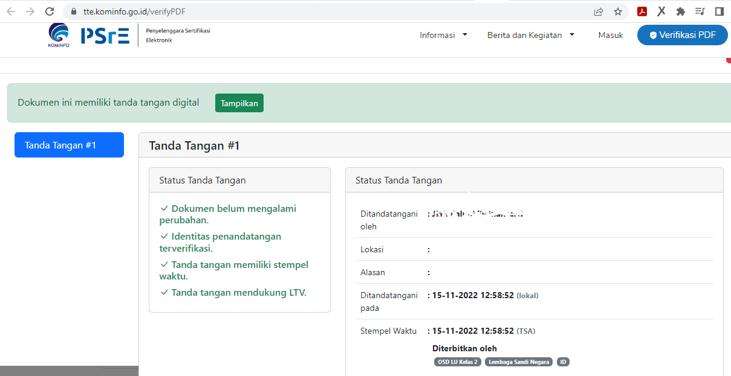Click the 'Dokumen ini memiliki tanda tangan digital' message

click(x=108, y=103)
